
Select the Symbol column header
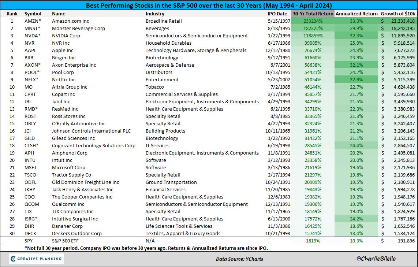pyautogui.click(x=33, y=14)
